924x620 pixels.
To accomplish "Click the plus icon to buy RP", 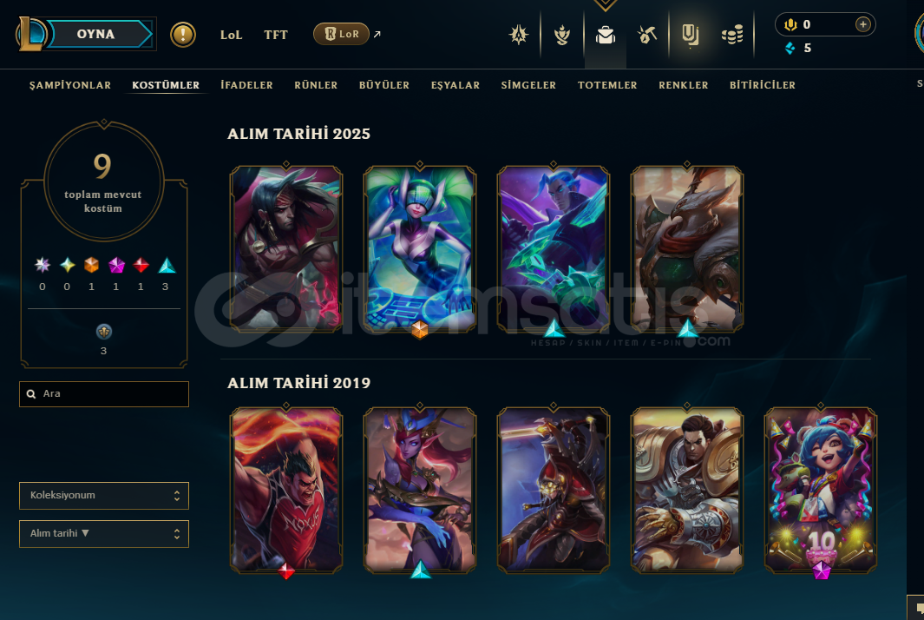I will tap(862, 24).
